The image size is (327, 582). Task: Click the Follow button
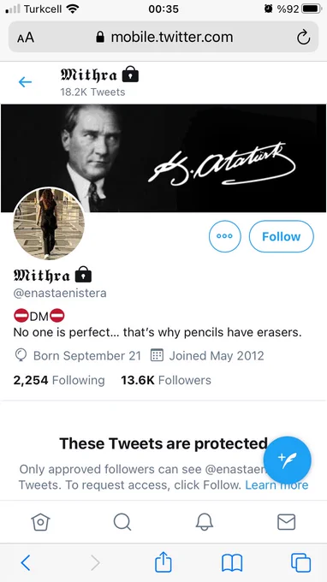[x=282, y=236]
